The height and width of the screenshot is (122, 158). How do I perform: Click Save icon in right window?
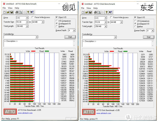tap(90, 12)
